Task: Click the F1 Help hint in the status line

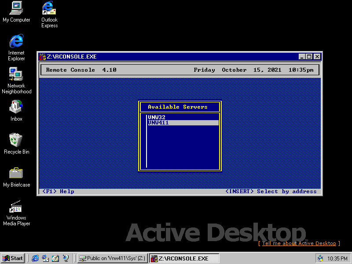Action: tap(59, 191)
